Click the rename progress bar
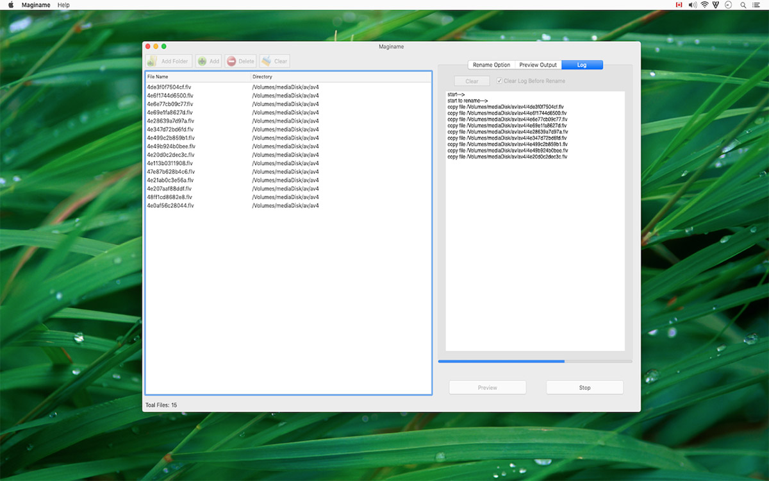 pyautogui.click(x=535, y=361)
